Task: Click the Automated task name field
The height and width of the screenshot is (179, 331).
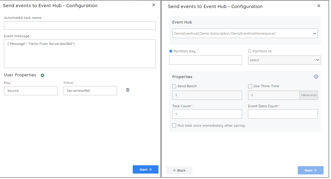Action: (80, 25)
